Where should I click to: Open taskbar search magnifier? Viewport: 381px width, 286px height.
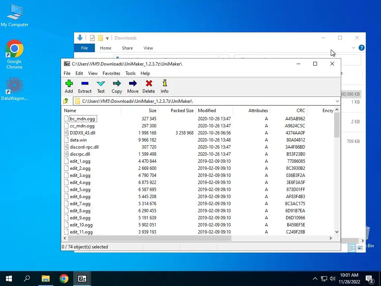[27, 279]
